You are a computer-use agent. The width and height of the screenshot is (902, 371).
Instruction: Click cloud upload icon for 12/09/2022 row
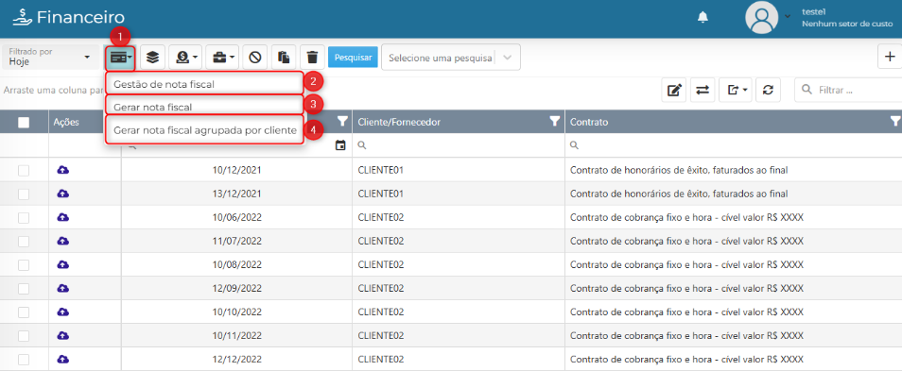tap(63, 288)
